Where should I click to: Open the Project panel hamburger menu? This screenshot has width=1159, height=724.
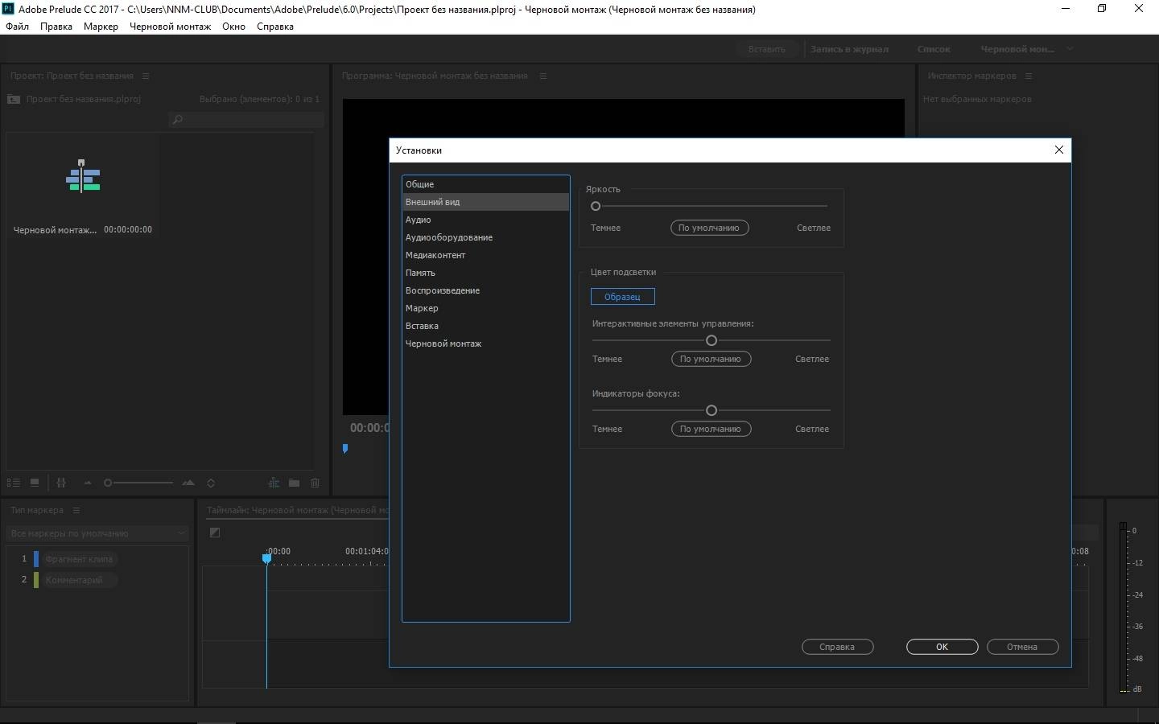click(146, 76)
